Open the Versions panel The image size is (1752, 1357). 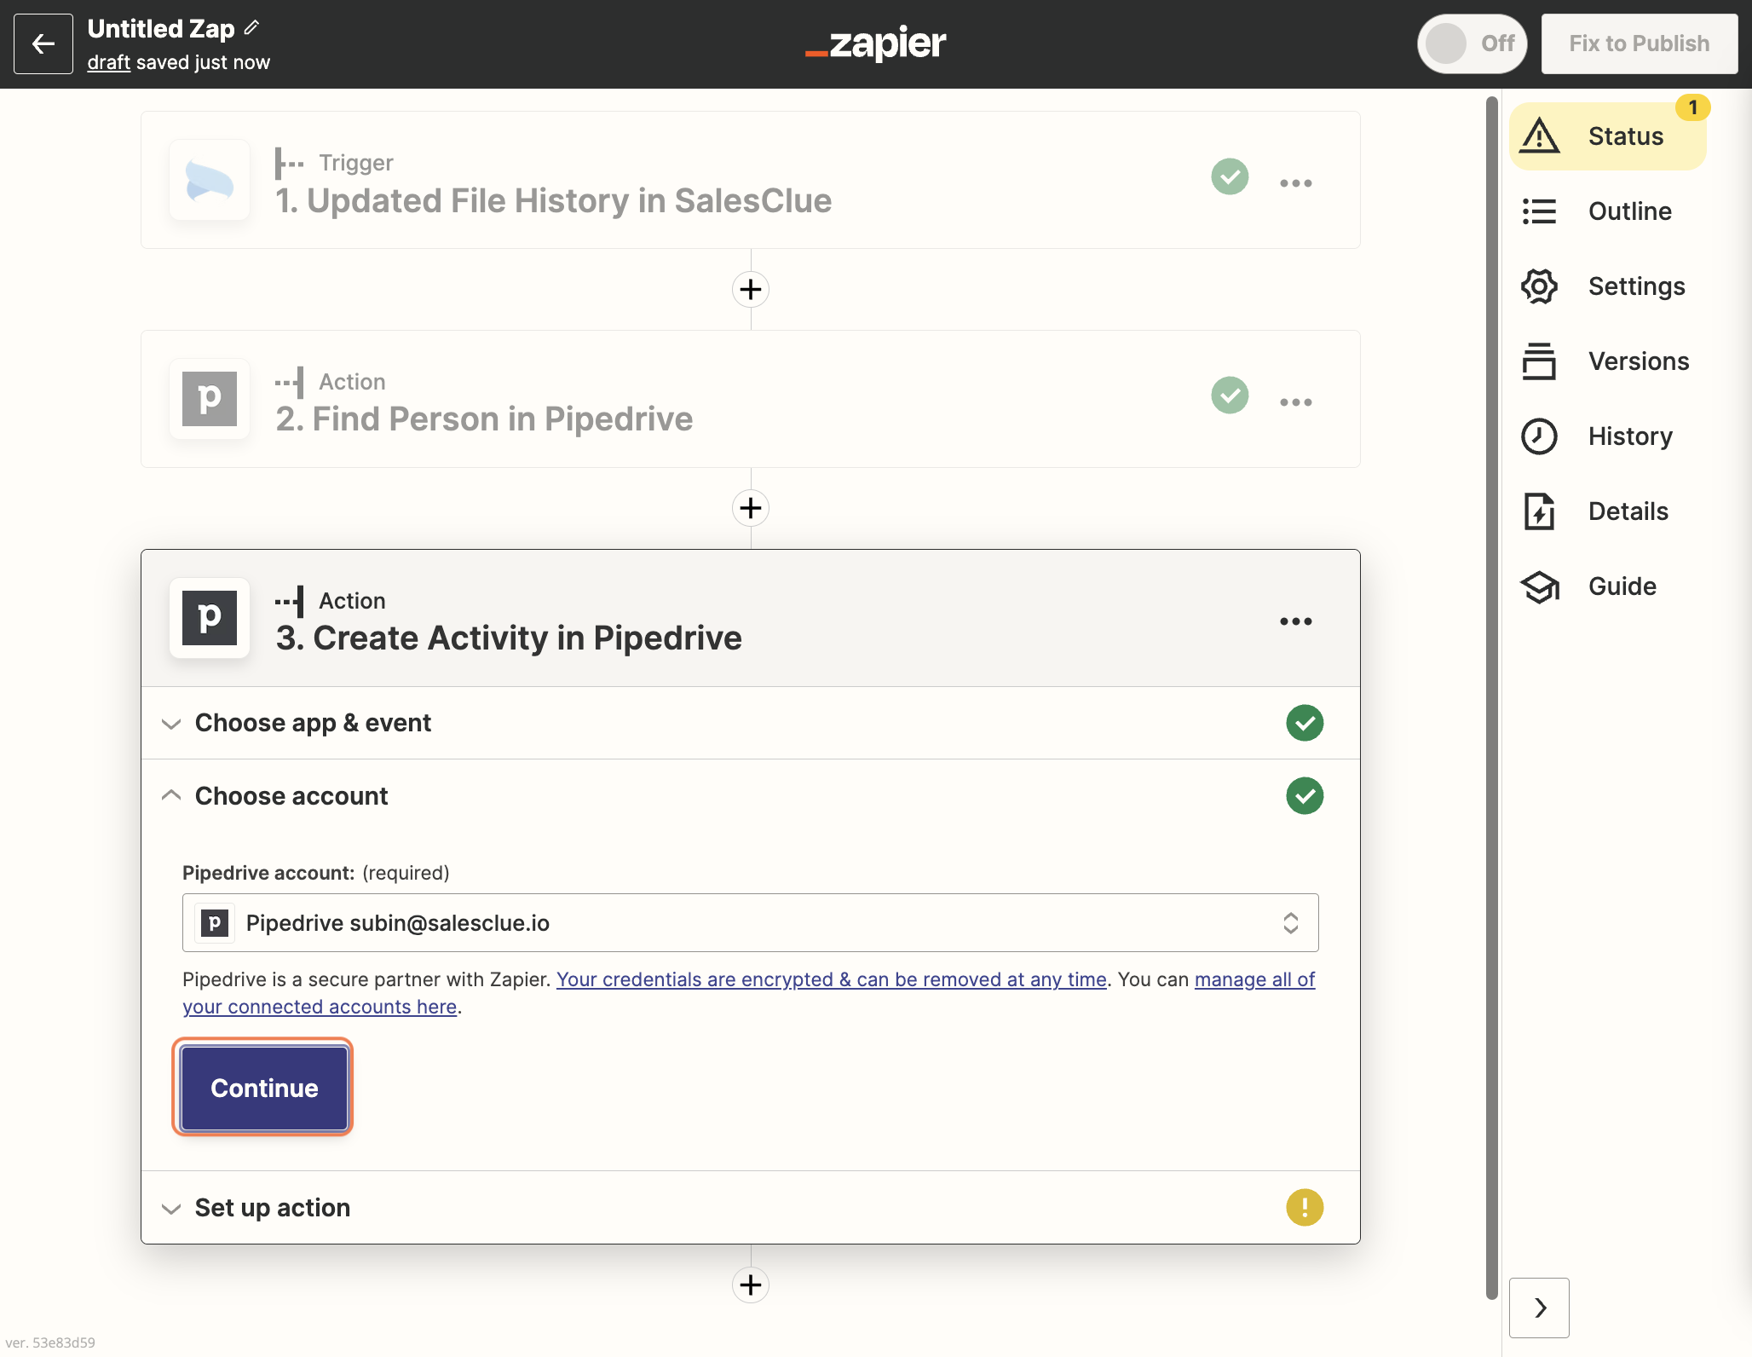pos(1607,361)
